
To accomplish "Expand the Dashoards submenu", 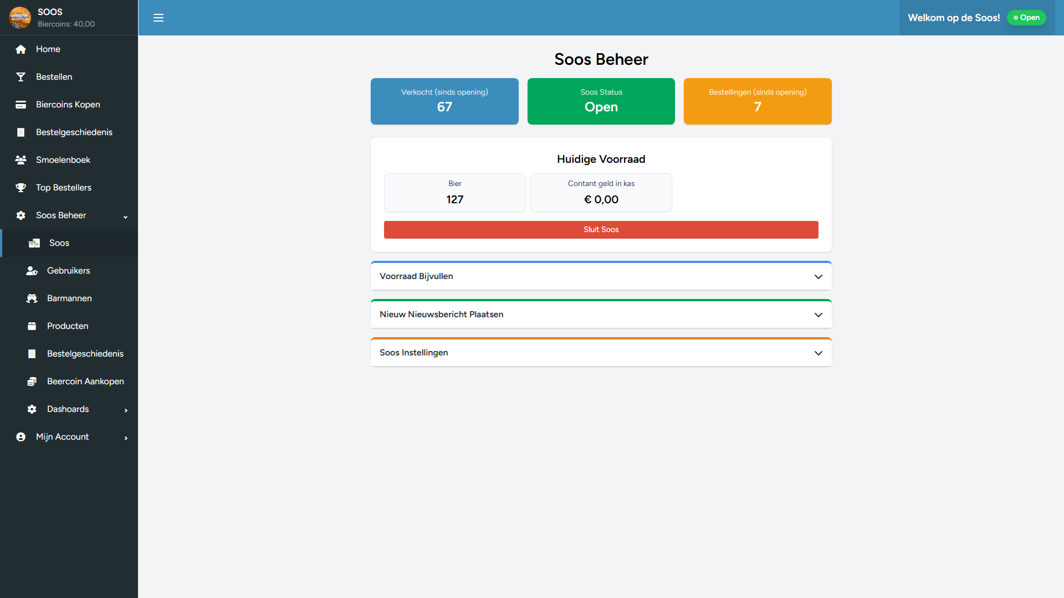I will 126,410.
